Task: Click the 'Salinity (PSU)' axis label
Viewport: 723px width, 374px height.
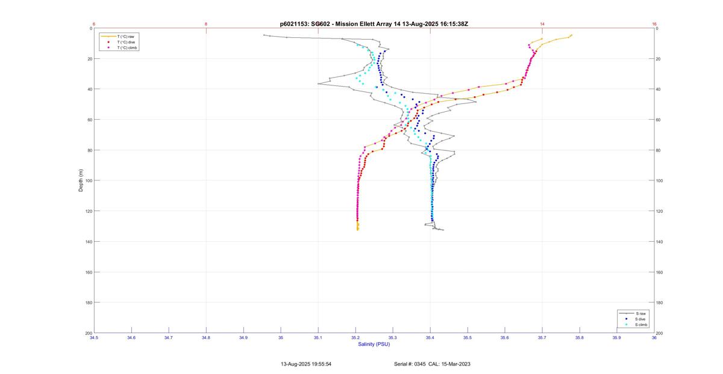Action: [x=374, y=344]
